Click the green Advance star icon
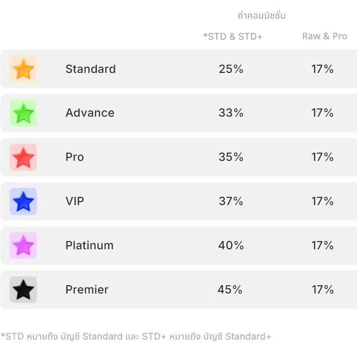This screenshot has width=357, height=345. [23, 113]
